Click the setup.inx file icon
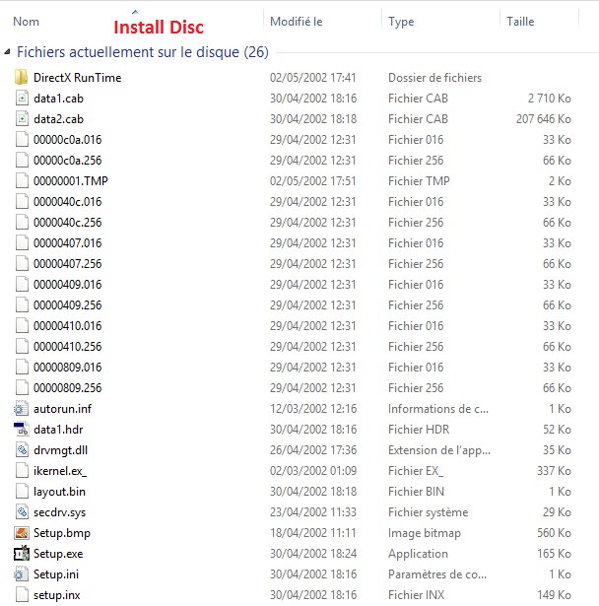This screenshot has height=606, width=599. click(22, 595)
